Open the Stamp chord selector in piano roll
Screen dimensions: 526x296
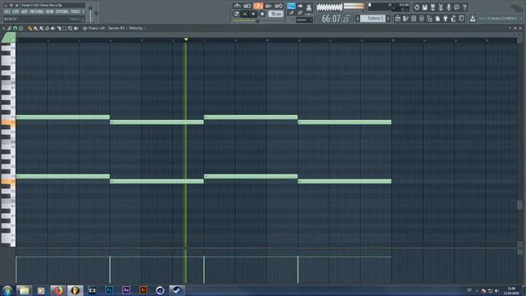click(x=21, y=29)
